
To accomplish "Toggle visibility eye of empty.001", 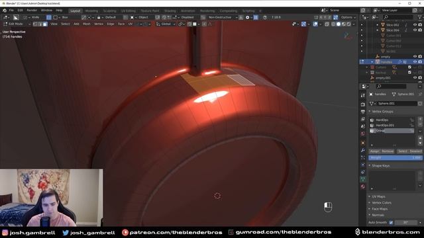I will coord(415,78).
